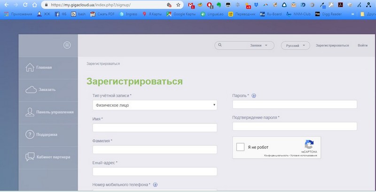The image size is (376, 192).
Task: Open Панель управления in sidebar
Action: pyautogui.click(x=48, y=113)
